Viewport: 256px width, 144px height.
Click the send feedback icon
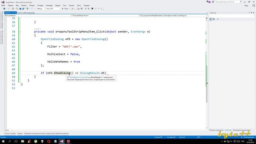click(213, 2)
